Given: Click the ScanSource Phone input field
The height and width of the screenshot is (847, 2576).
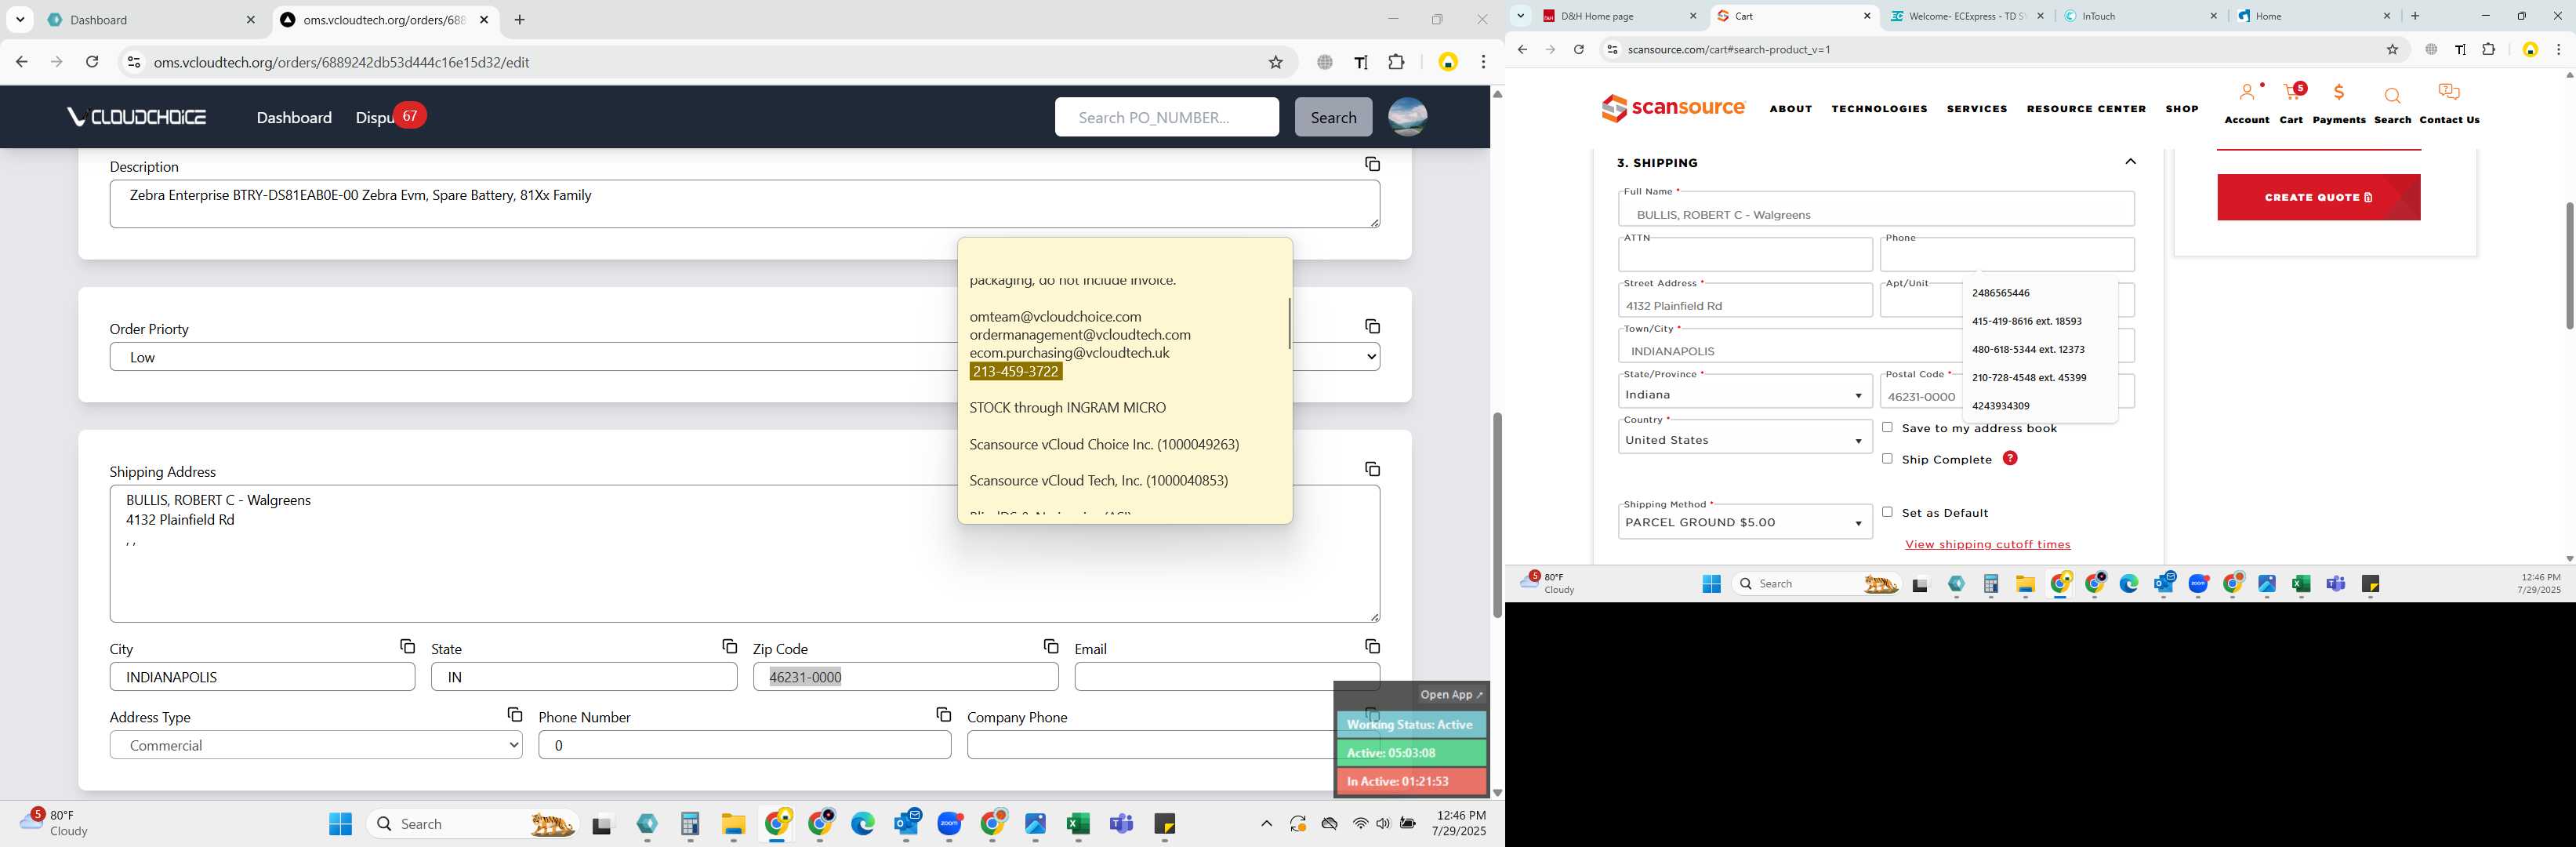Looking at the screenshot, I should point(2006,255).
